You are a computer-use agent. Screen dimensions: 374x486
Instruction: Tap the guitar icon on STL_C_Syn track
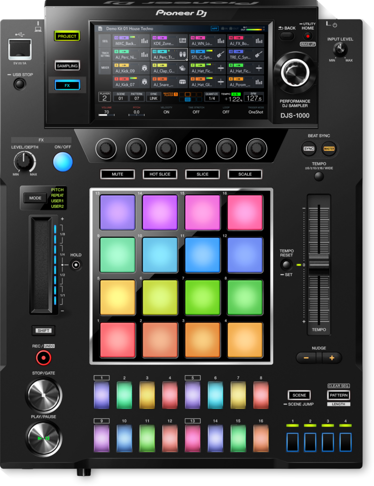tap(221, 55)
